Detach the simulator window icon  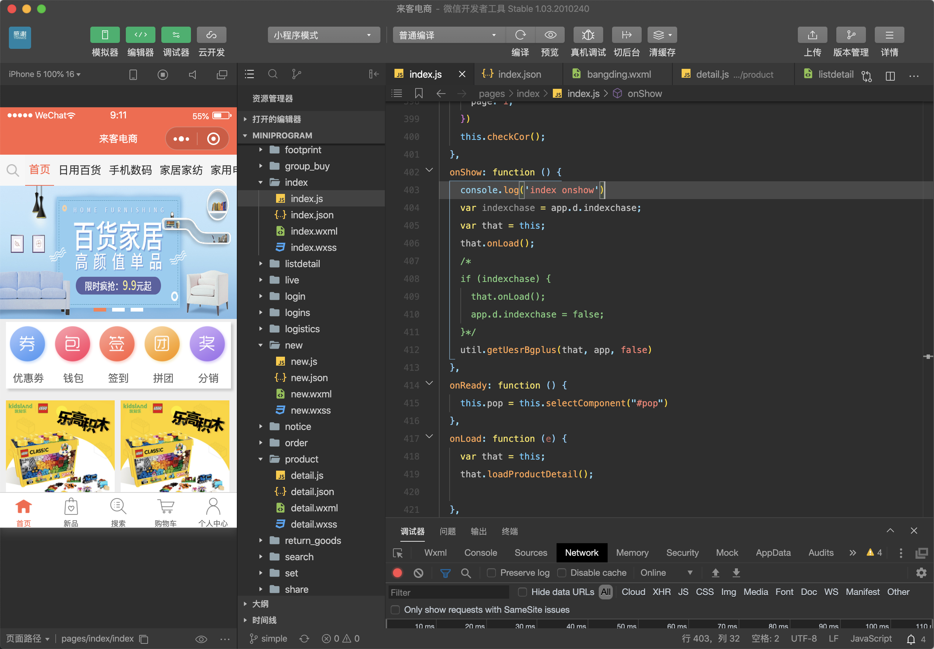(222, 74)
